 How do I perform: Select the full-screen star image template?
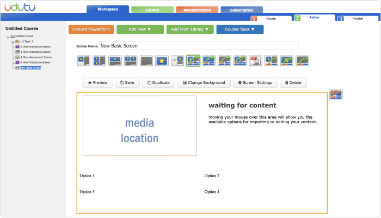click(162, 60)
